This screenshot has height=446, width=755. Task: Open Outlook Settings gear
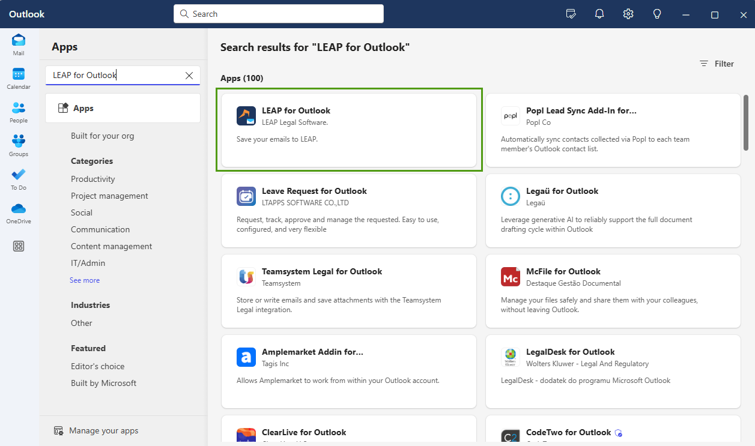pos(628,13)
